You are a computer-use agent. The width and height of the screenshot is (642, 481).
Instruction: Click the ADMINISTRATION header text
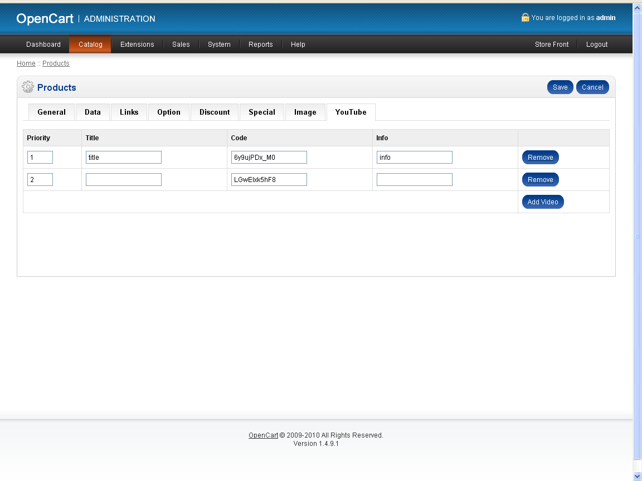[x=120, y=19]
